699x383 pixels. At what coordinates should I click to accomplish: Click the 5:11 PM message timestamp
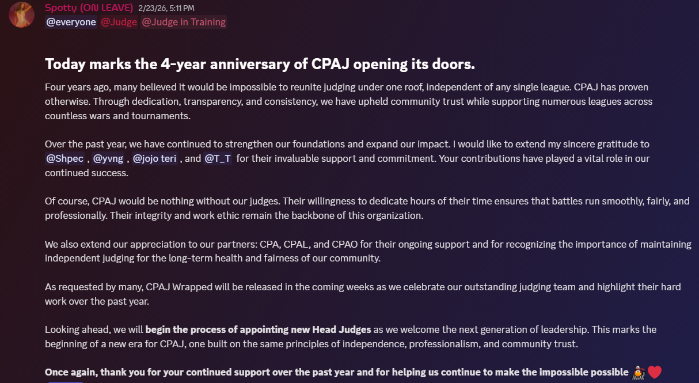pos(166,8)
